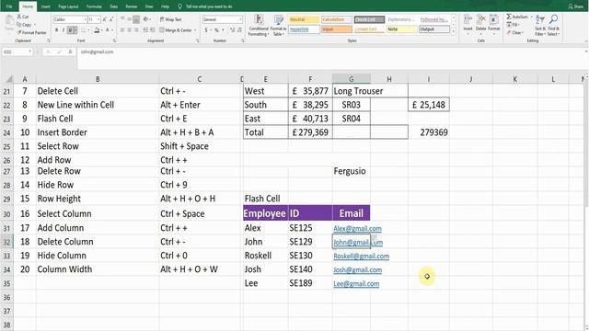The width and height of the screenshot is (589, 331).
Task: Switch to the Data tab
Action: point(114,6)
